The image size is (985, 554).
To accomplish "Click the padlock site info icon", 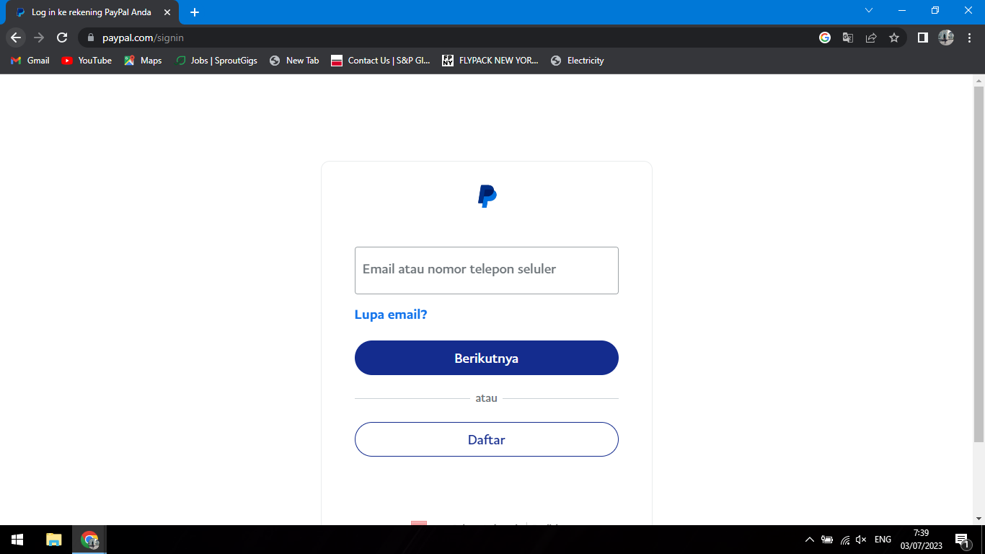I will pos(91,38).
